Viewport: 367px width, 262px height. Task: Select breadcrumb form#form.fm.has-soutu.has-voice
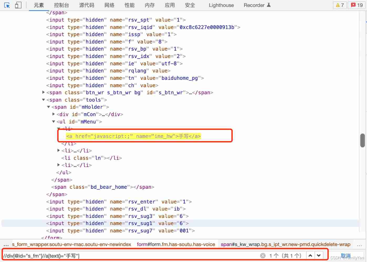click(176, 244)
